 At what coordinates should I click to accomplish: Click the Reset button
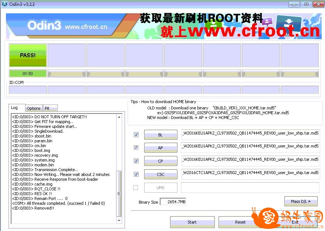point(240,222)
